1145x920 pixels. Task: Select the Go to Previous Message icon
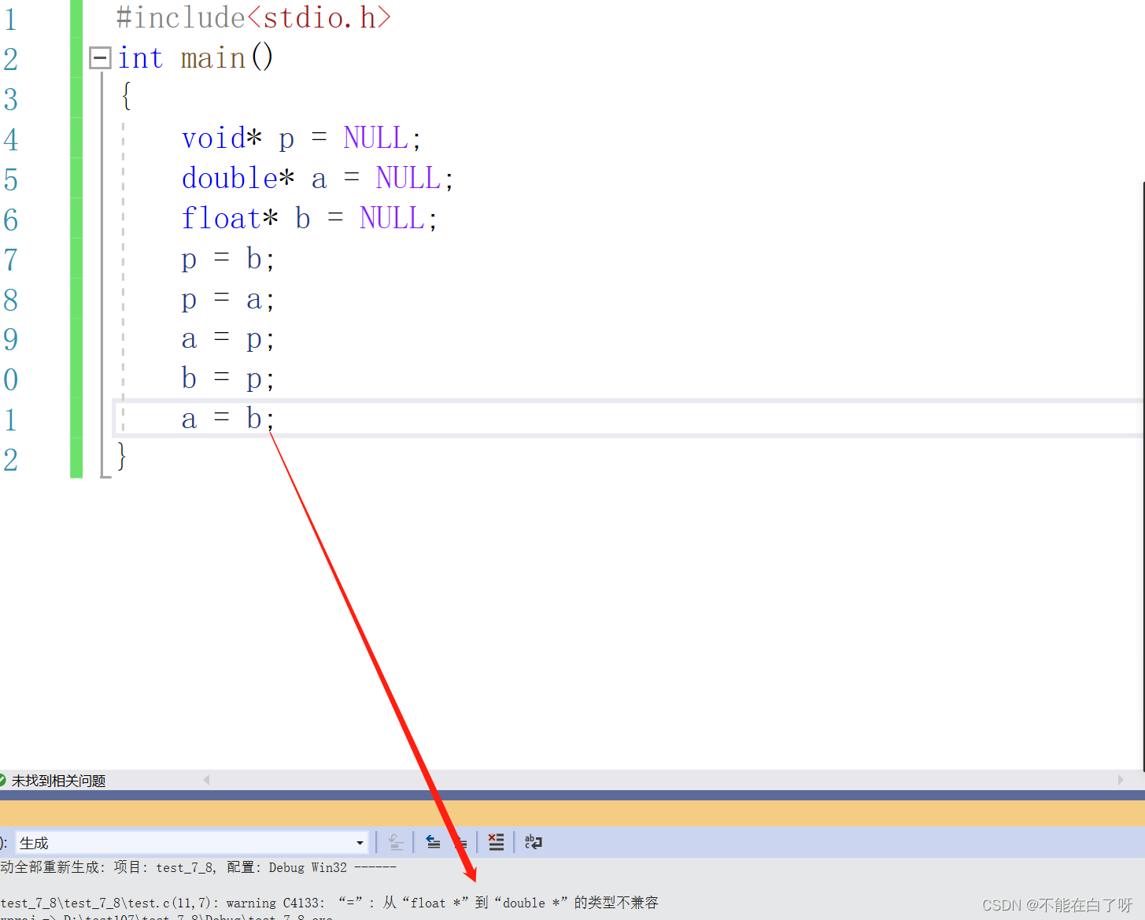click(433, 841)
